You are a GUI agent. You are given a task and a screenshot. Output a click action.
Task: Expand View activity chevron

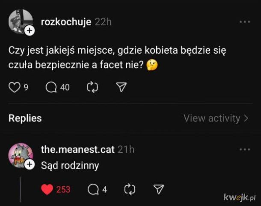pos(246,118)
